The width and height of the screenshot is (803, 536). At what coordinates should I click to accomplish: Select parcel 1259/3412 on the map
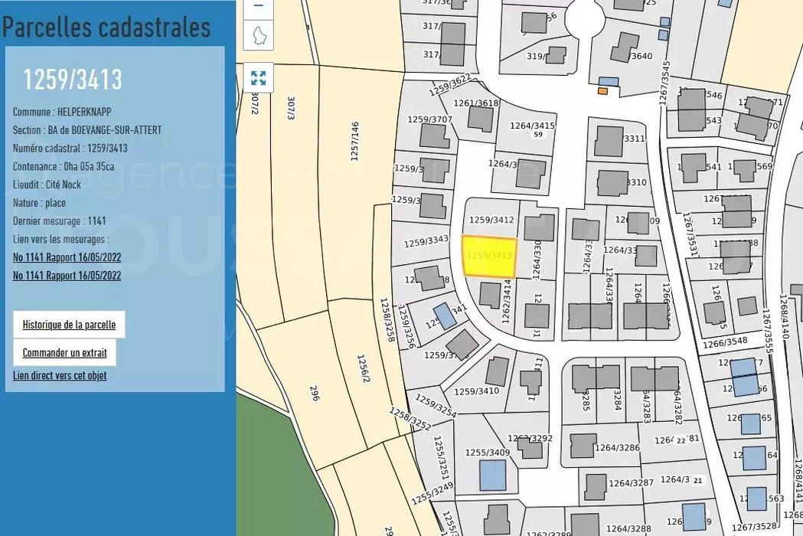click(491, 220)
